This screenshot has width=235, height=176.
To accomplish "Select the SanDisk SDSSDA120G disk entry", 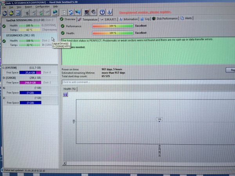I will point(24,20).
